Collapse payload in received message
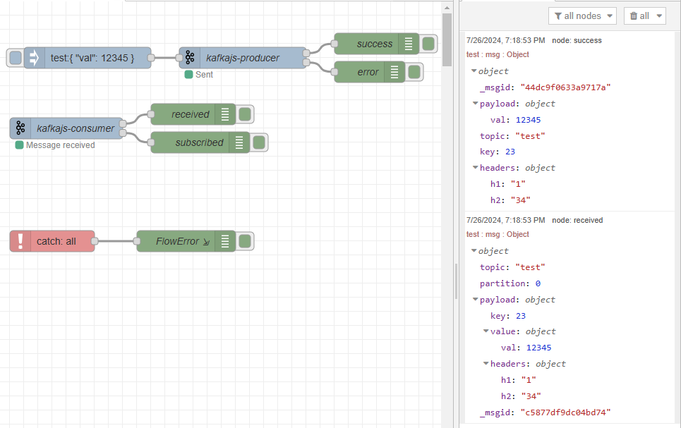 click(475, 300)
